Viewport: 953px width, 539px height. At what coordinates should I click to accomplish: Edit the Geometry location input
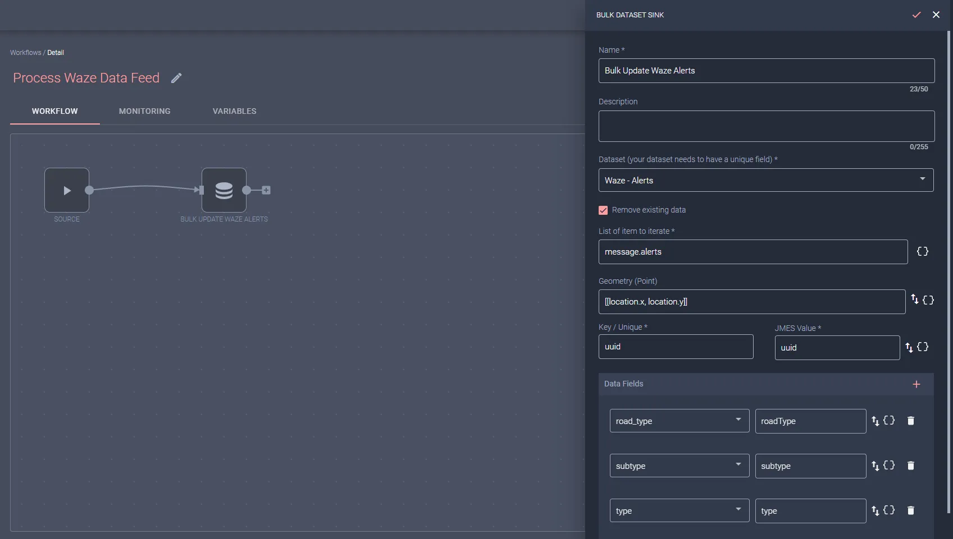[x=752, y=302]
